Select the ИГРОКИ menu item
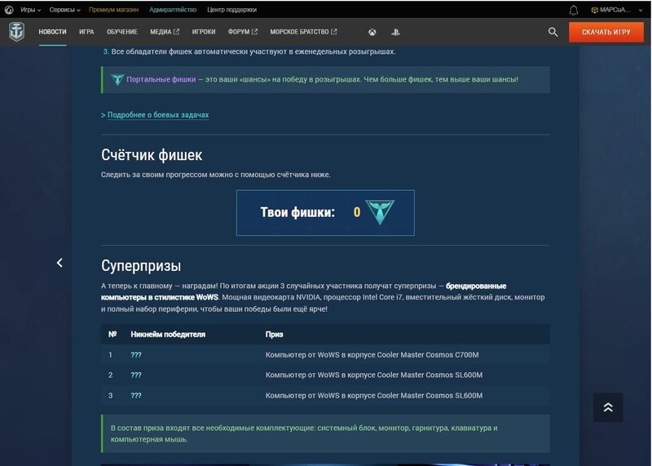Viewport: 652px width, 466px height. [204, 32]
